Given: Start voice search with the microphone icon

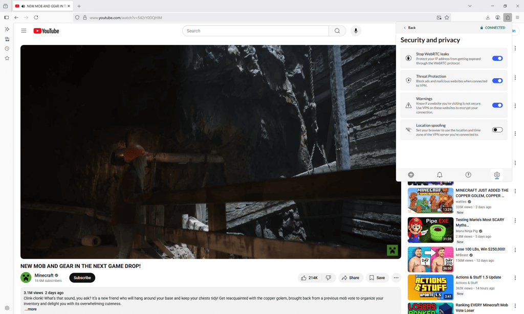Looking at the screenshot, I should pyautogui.click(x=356, y=31).
